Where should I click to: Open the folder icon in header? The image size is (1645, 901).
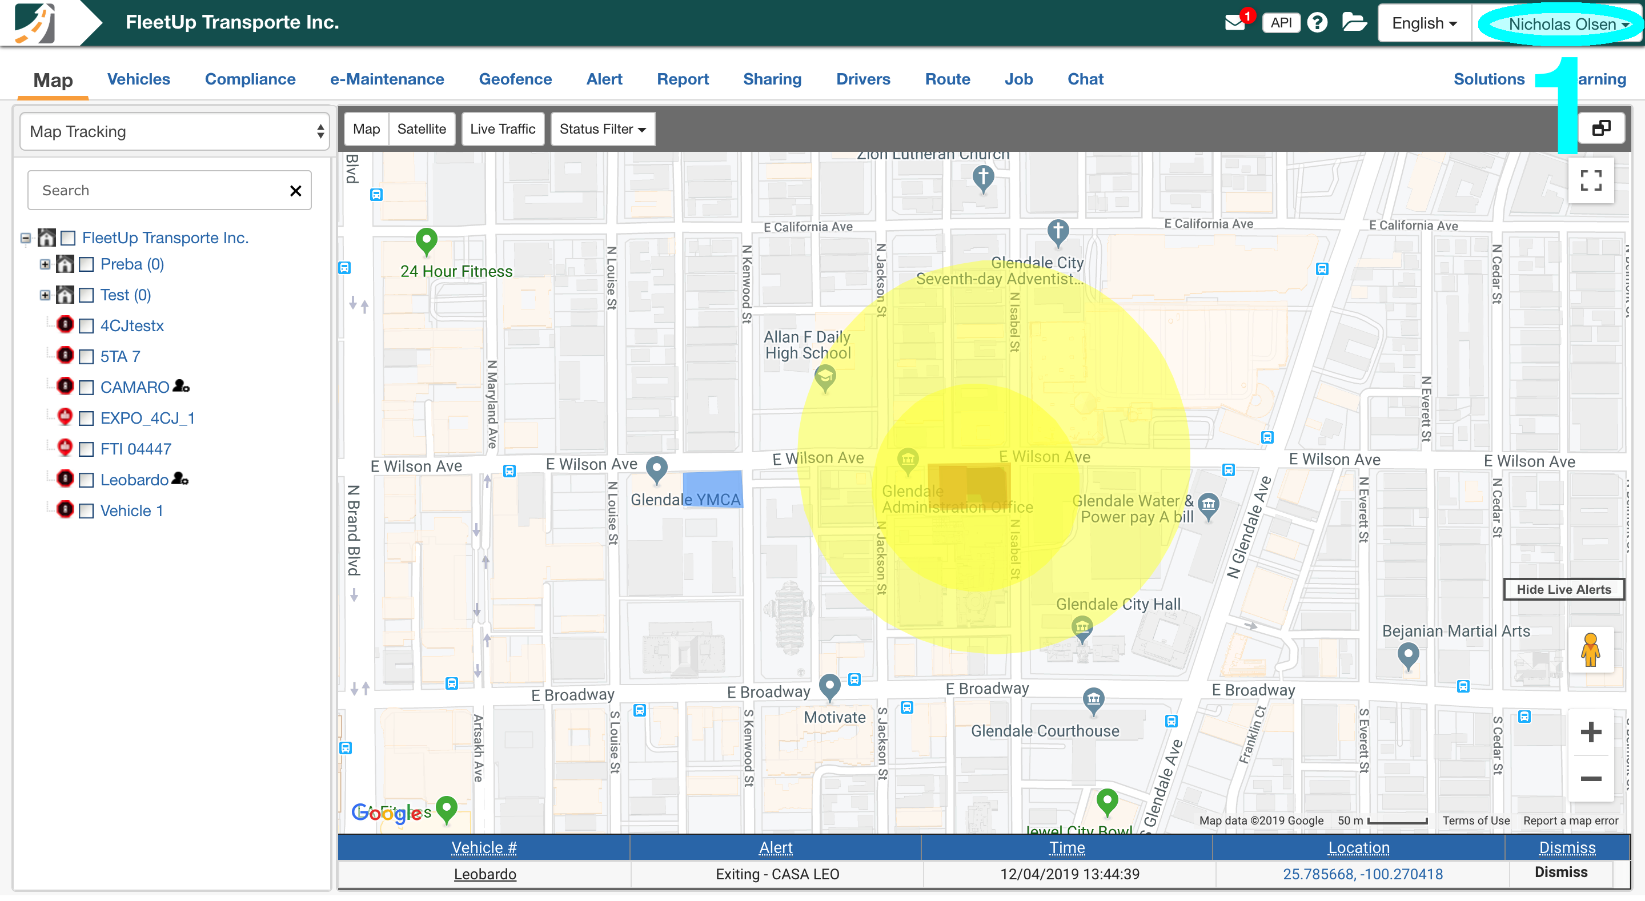tap(1354, 23)
